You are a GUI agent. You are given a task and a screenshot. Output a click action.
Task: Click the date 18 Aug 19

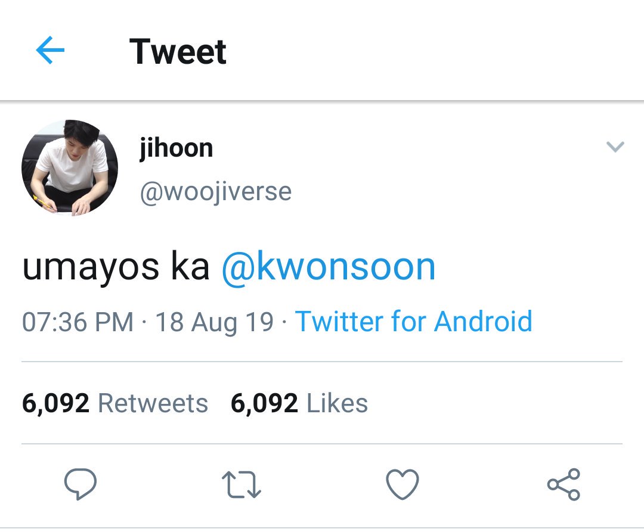click(x=214, y=322)
